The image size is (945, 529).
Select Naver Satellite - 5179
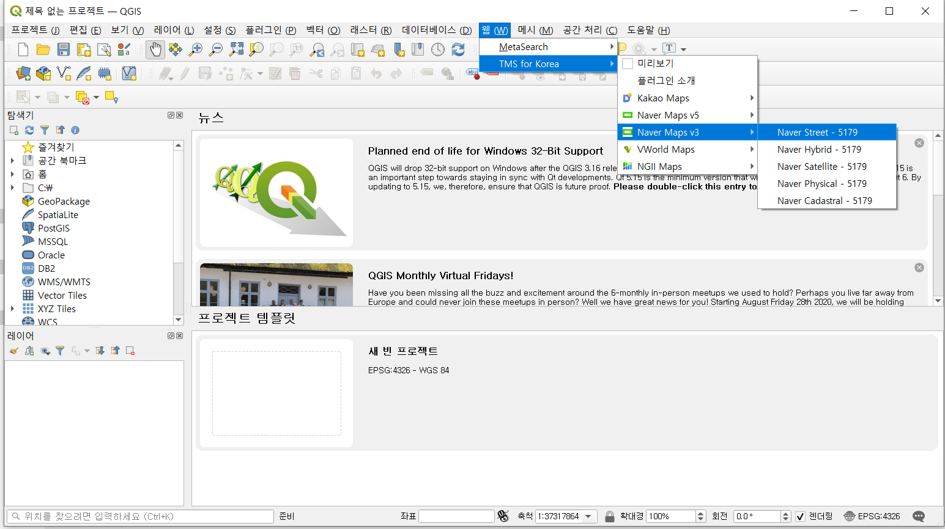(827, 166)
